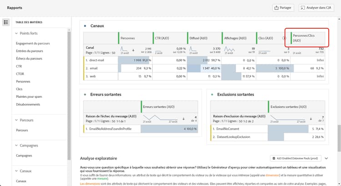This screenshot has width=341, height=186.
Task: Click the Personnes/Clics (AJO) column header
Action: [308, 38]
